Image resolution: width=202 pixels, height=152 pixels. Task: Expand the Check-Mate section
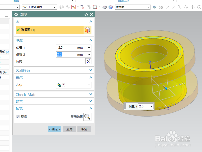[x=91, y=94]
